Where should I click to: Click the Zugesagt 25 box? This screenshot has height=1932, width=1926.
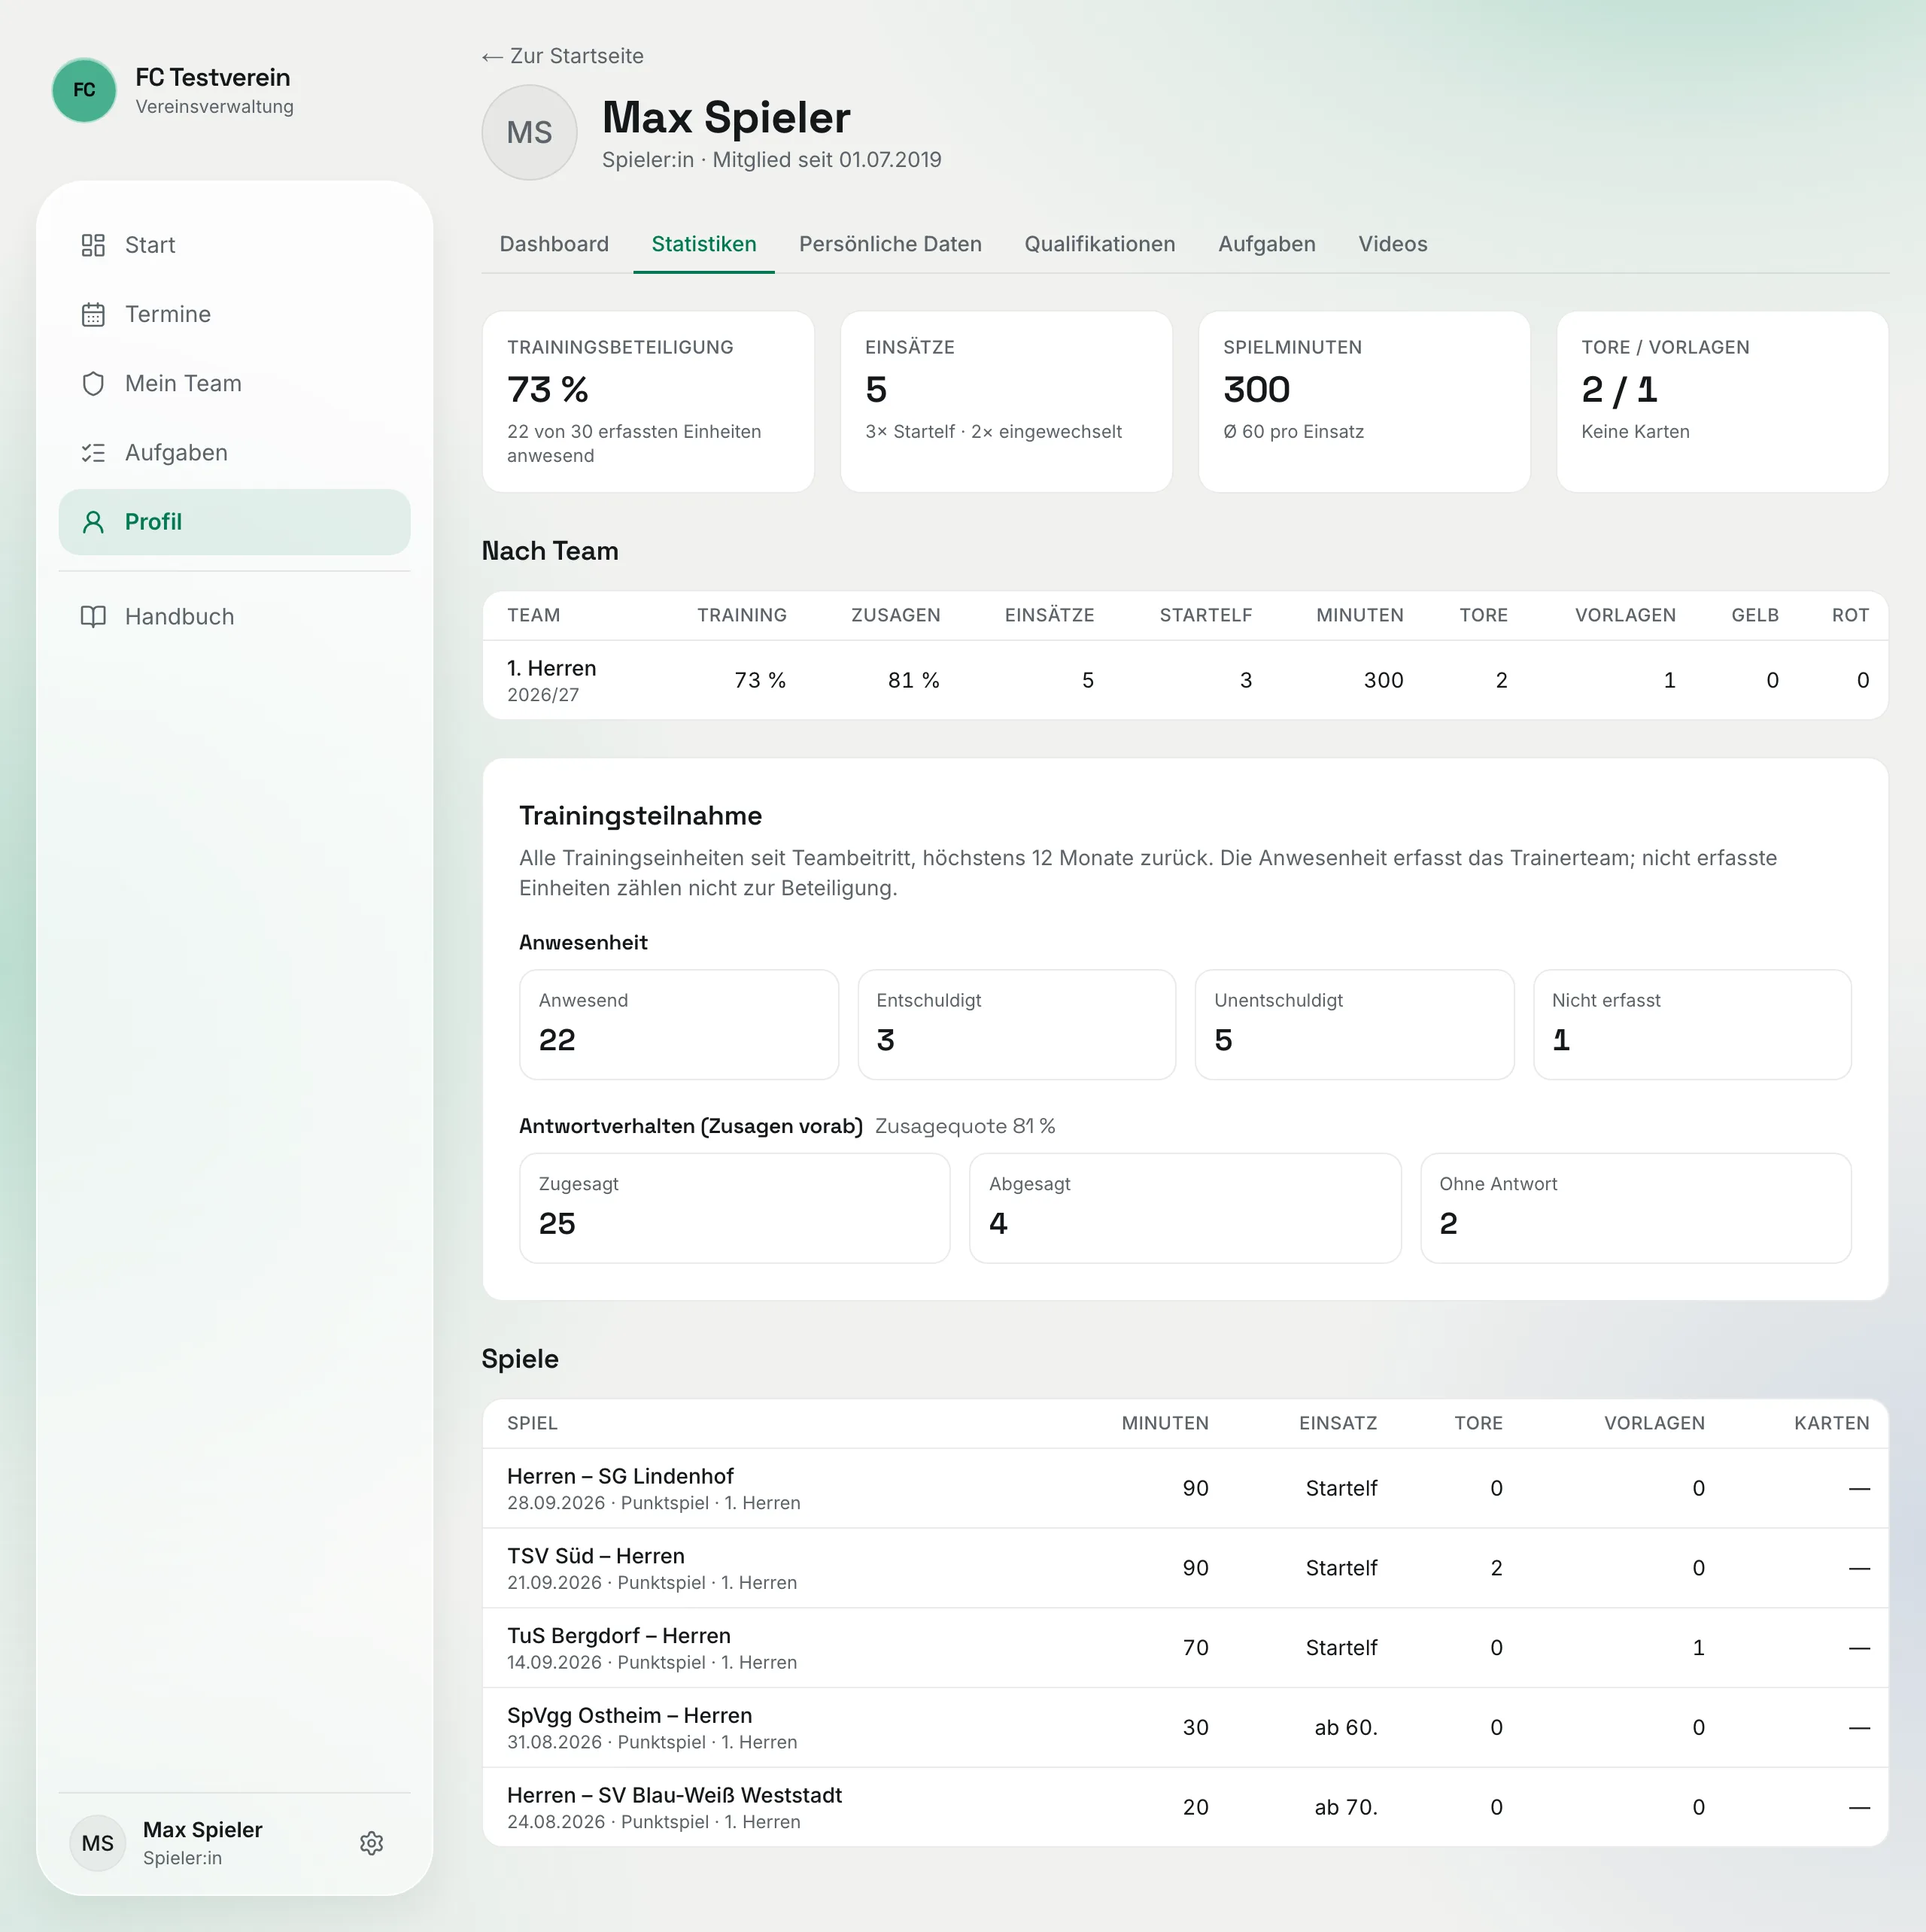[x=735, y=1208]
